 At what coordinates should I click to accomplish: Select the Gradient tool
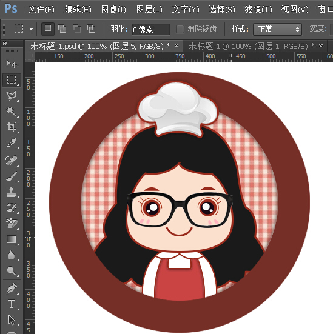coord(12,239)
